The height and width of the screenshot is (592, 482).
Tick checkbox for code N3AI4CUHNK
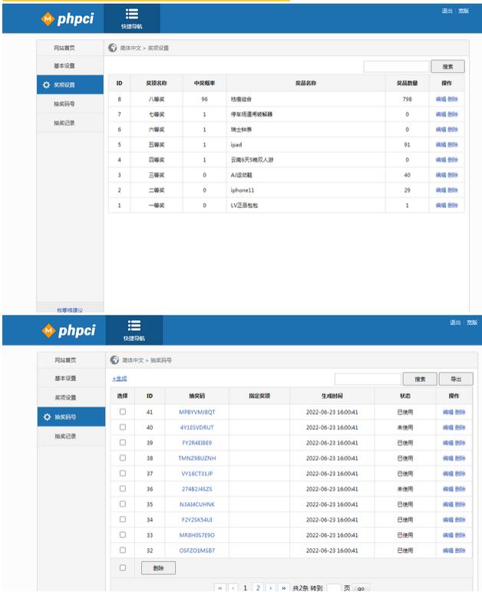click(123, 504)
